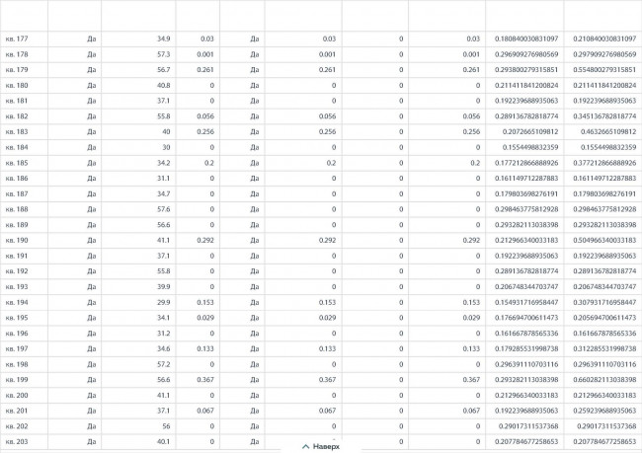The width and height of the screenshot is (642, 453).
Task: Click the value 0.307931716958447
Action: click(604, 302)
